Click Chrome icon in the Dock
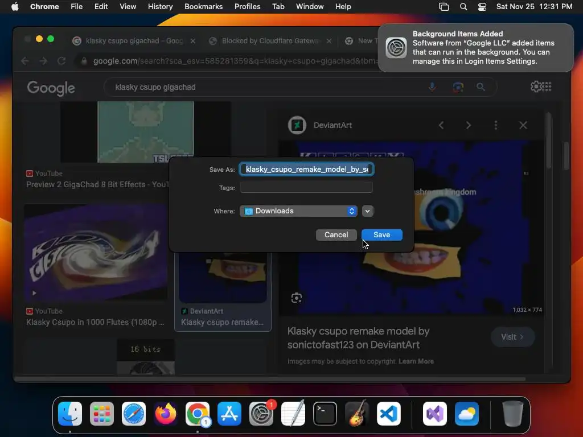Screen dimensions: 583x437 coord(198,414)
